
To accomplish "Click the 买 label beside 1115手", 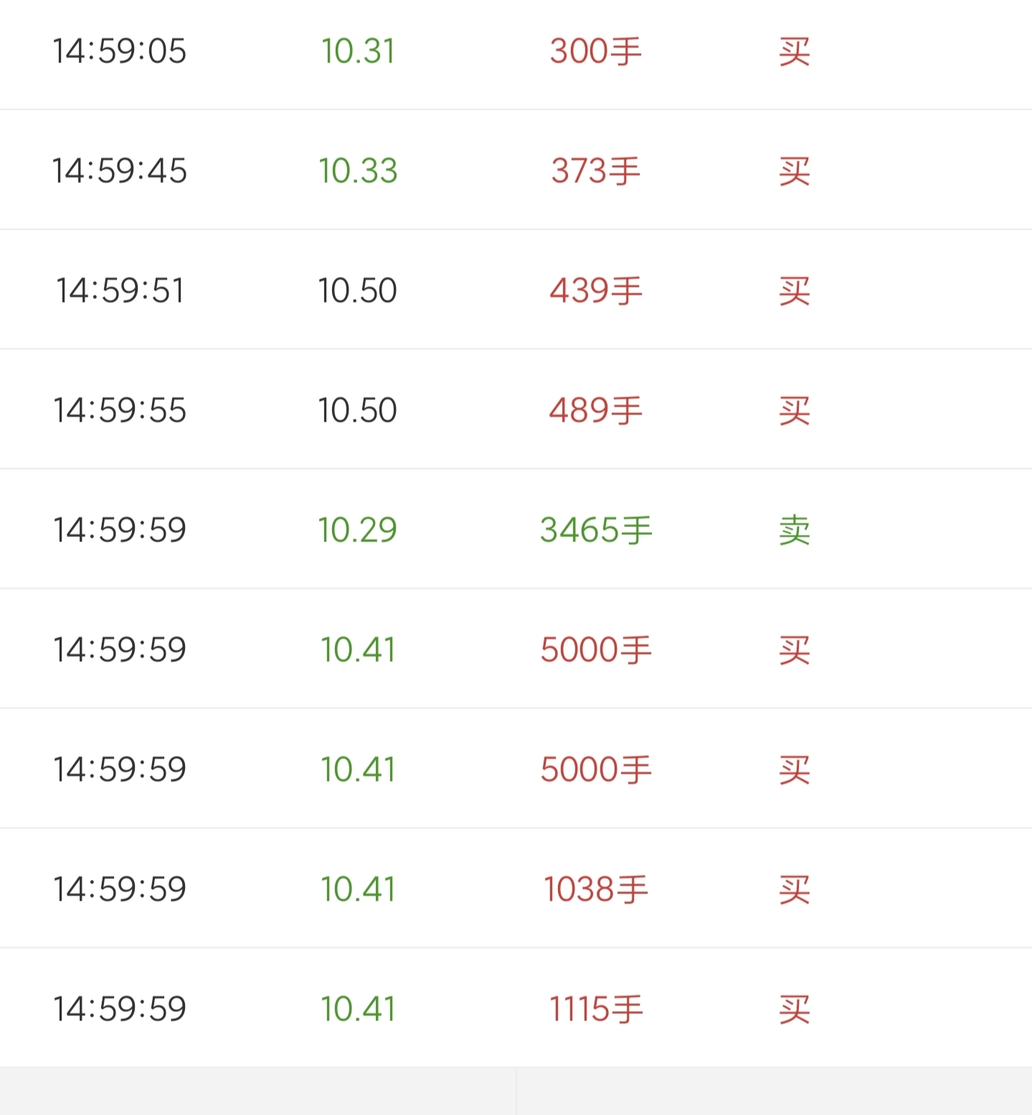I will (x=795, y=1010).
